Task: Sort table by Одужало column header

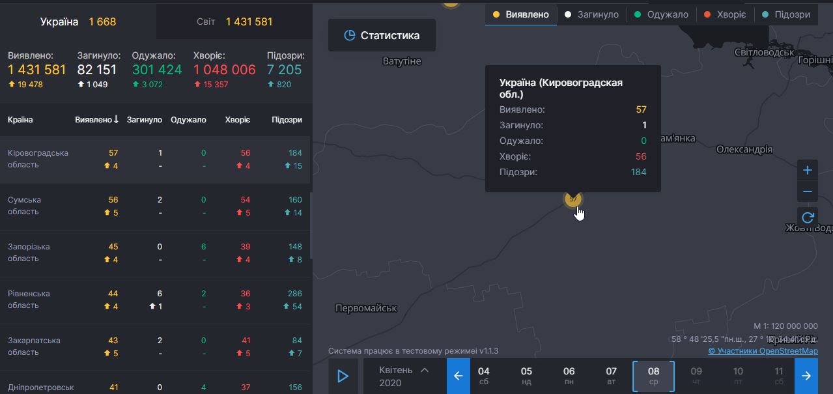Action: [188, 120]
